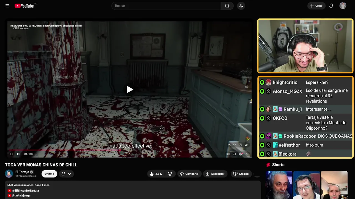Exit fullscreen with the shrink icon
355x199 pixels.
(x=247, y=154)
